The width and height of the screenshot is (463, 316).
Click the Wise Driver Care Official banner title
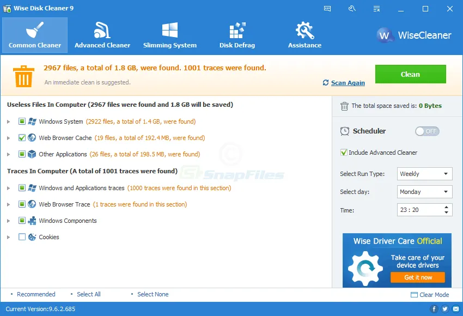pos(398,241)
